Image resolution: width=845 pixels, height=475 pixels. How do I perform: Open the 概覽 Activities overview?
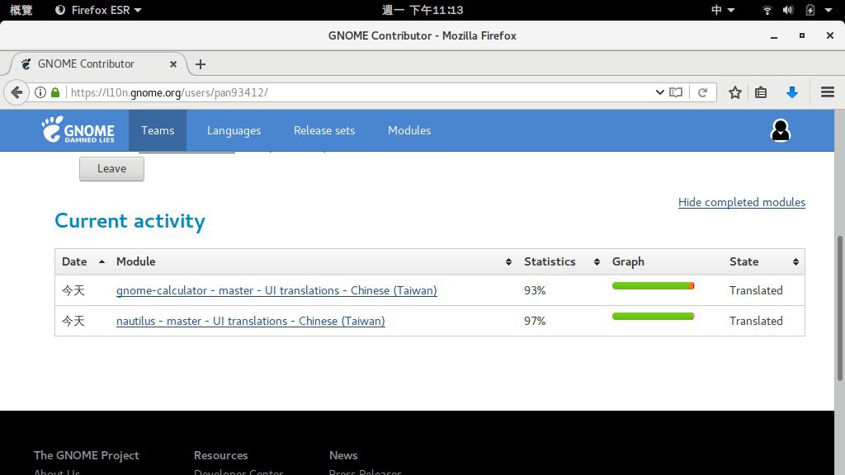tap(21, 10)
